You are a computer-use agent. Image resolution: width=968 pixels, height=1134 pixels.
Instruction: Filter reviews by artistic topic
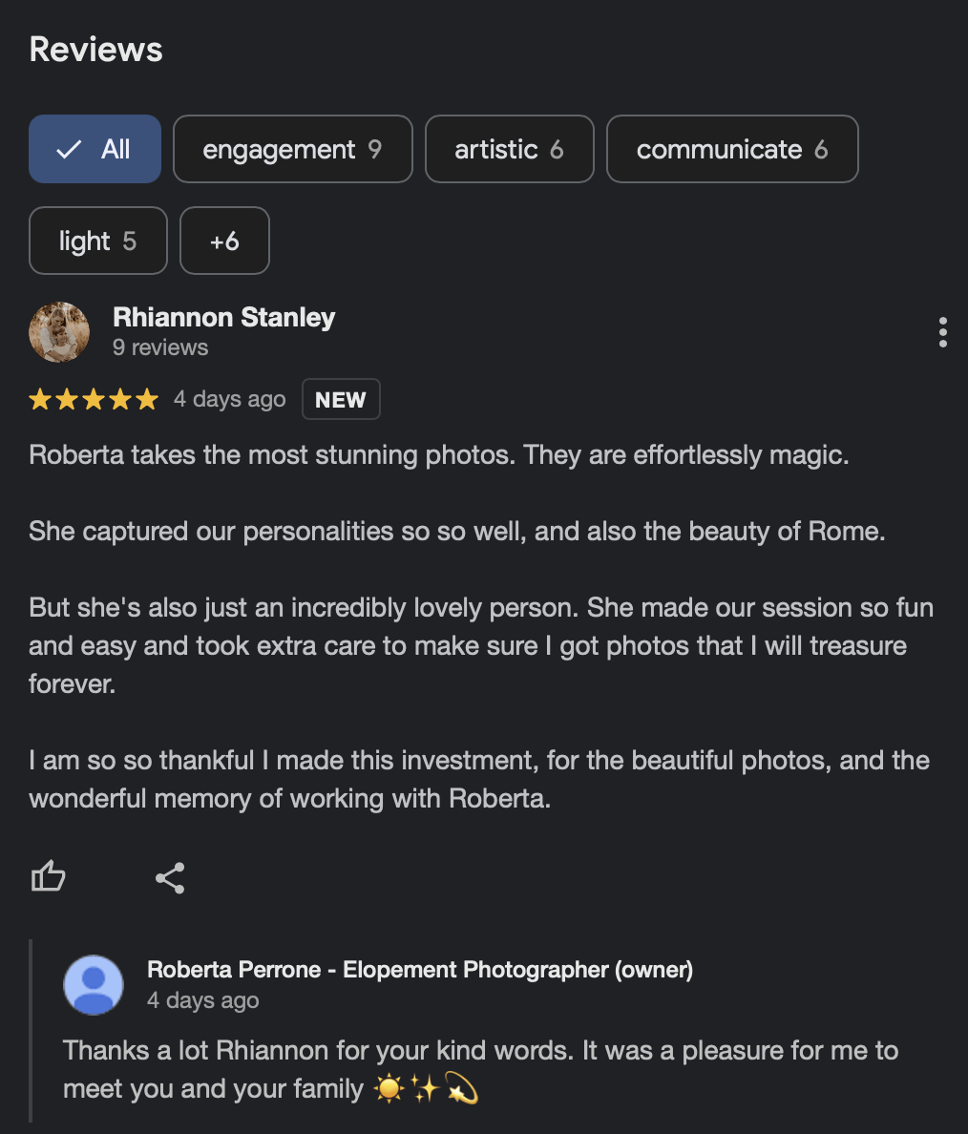(509, 149)
